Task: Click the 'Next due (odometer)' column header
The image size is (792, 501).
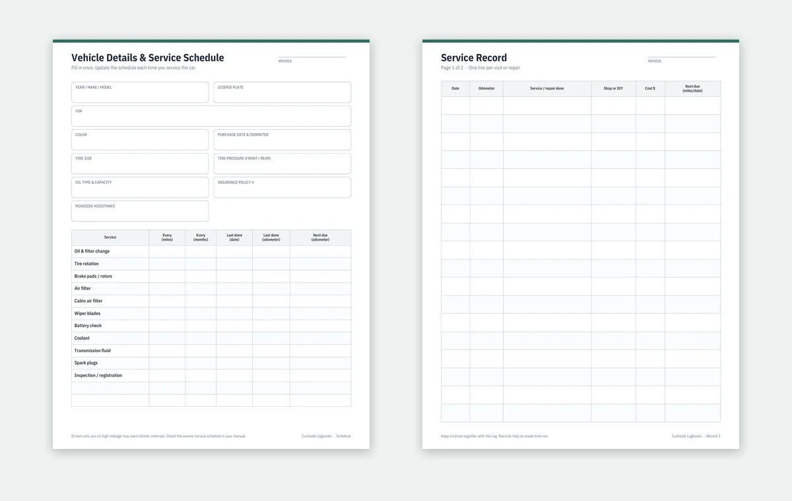Action: (x=321, y=237)
